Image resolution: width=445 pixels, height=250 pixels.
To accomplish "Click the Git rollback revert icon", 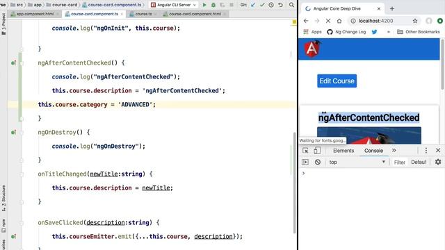I will [x=280, y=5].
